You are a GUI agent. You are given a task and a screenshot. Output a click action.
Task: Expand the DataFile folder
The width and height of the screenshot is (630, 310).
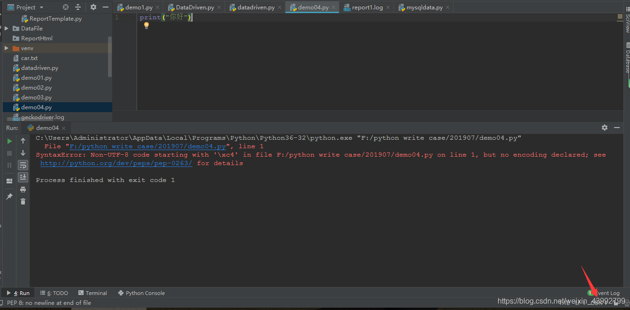coord(7,29)
